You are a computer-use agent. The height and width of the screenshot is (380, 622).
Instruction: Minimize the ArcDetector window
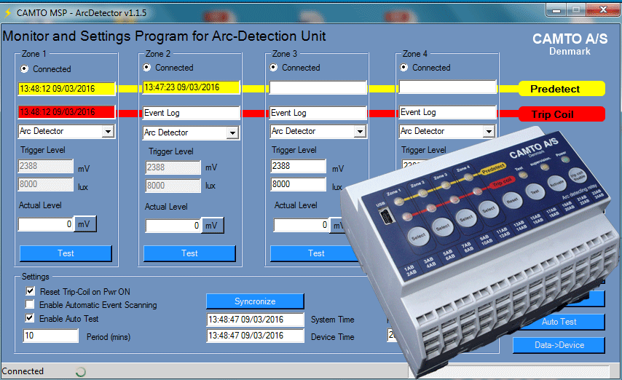pyautogui.click(x=556, y=10)
